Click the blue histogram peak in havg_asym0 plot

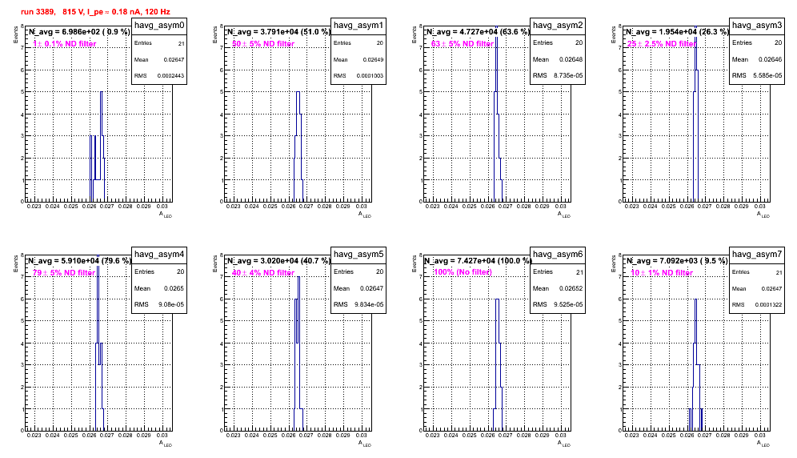[102, 93]
